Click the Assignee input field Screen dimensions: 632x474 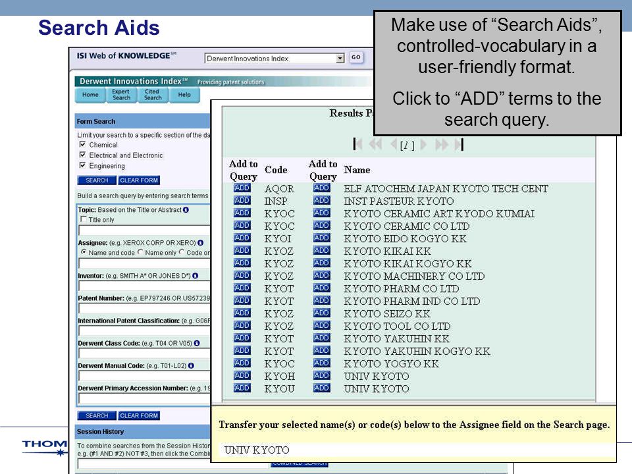point(144,263)
